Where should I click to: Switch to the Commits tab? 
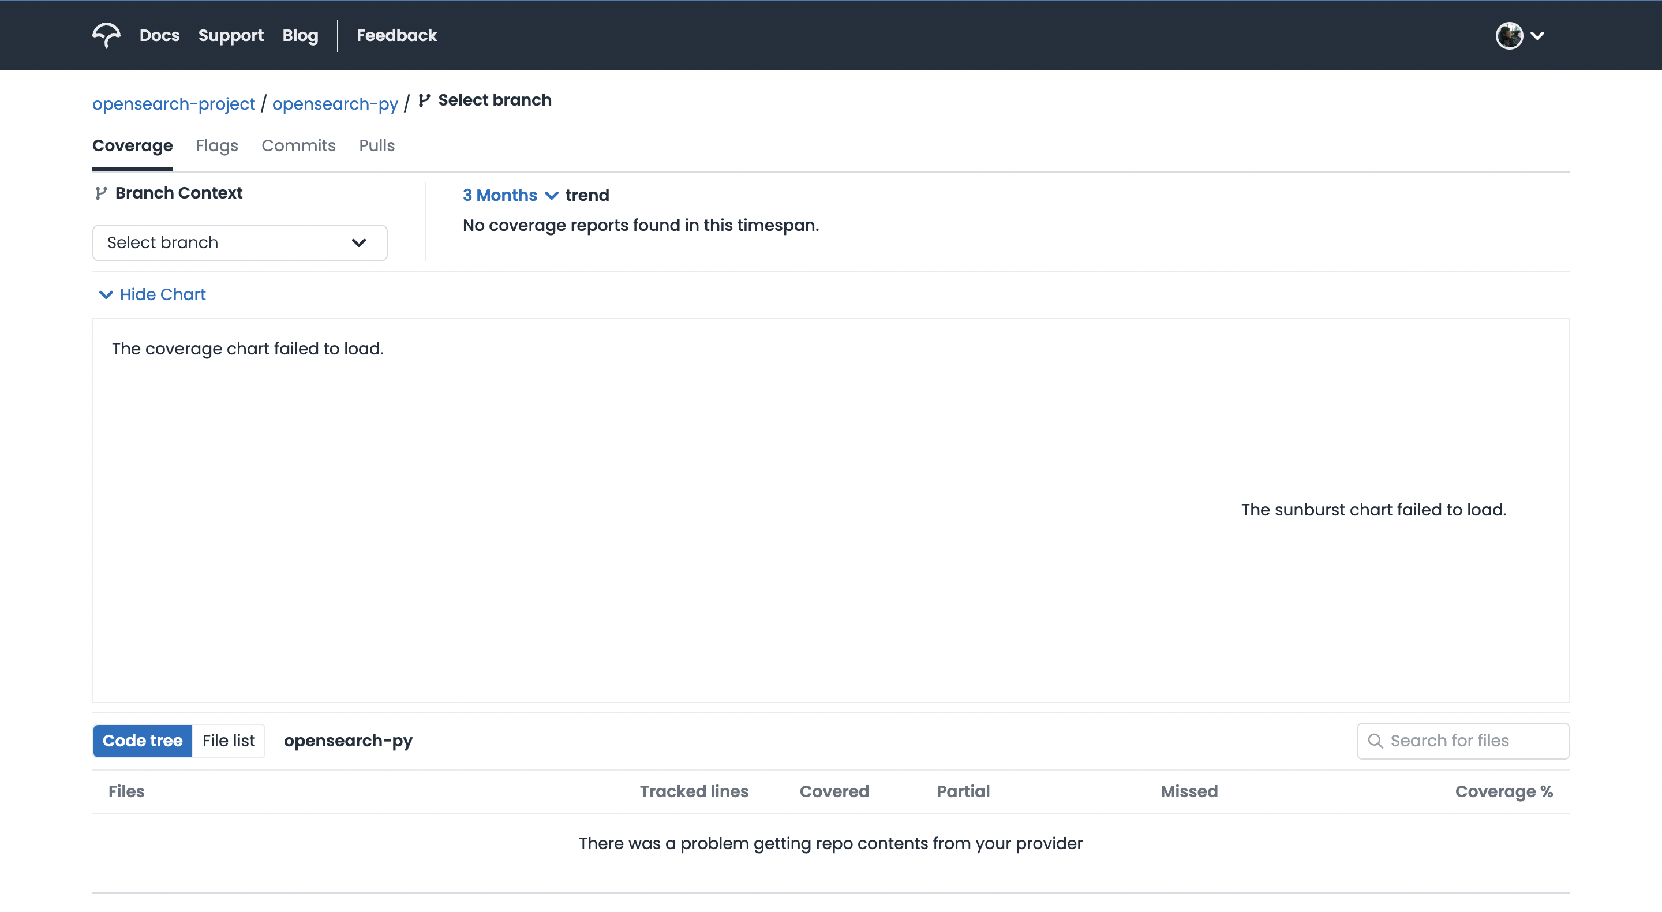[x=298, y=146]
